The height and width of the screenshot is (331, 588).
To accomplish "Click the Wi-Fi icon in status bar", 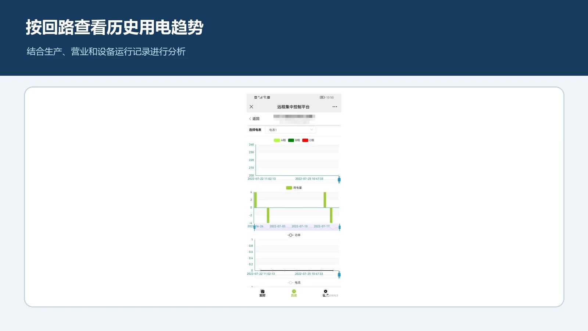I will pyautogui.click(x=265, y=97).
